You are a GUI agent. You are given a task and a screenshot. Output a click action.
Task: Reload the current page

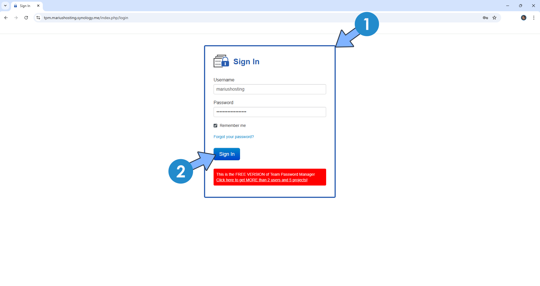pos(26,17)
